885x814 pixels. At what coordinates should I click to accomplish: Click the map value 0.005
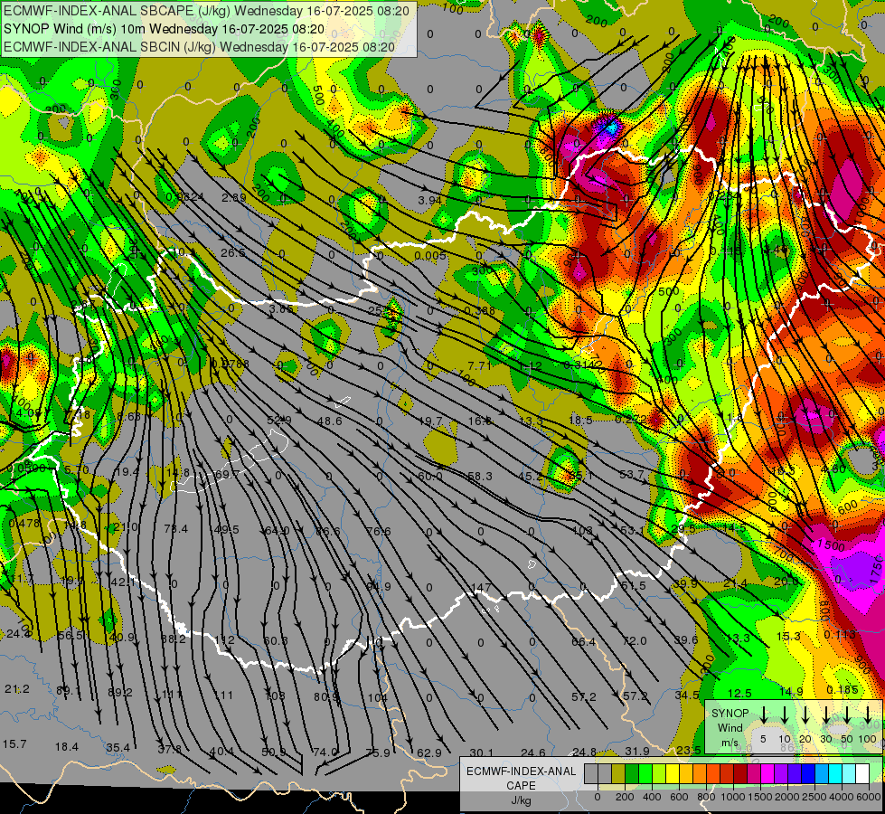pyautogui.click(x=430, y=255)
